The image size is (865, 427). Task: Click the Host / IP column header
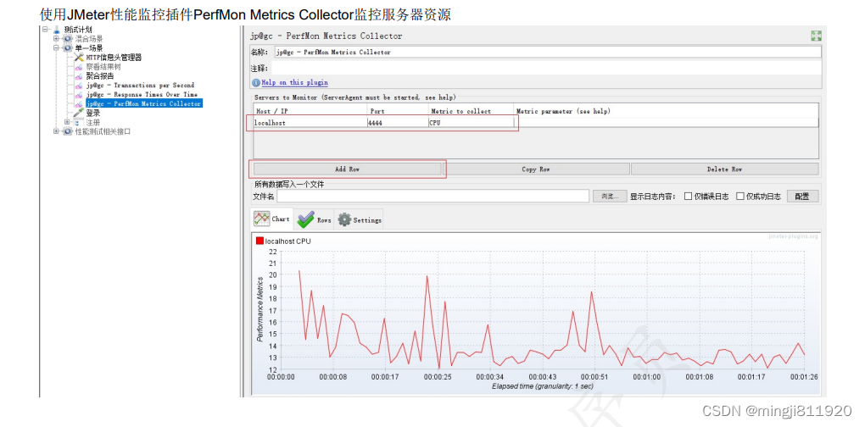coord(310,111)
